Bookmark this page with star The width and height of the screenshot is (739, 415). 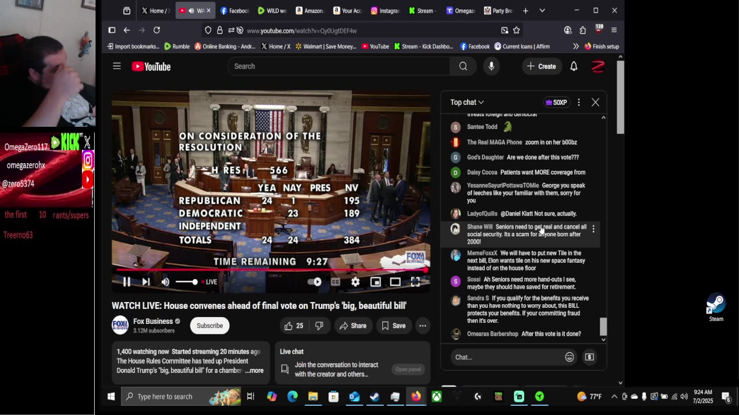click(x=517, y=30)
